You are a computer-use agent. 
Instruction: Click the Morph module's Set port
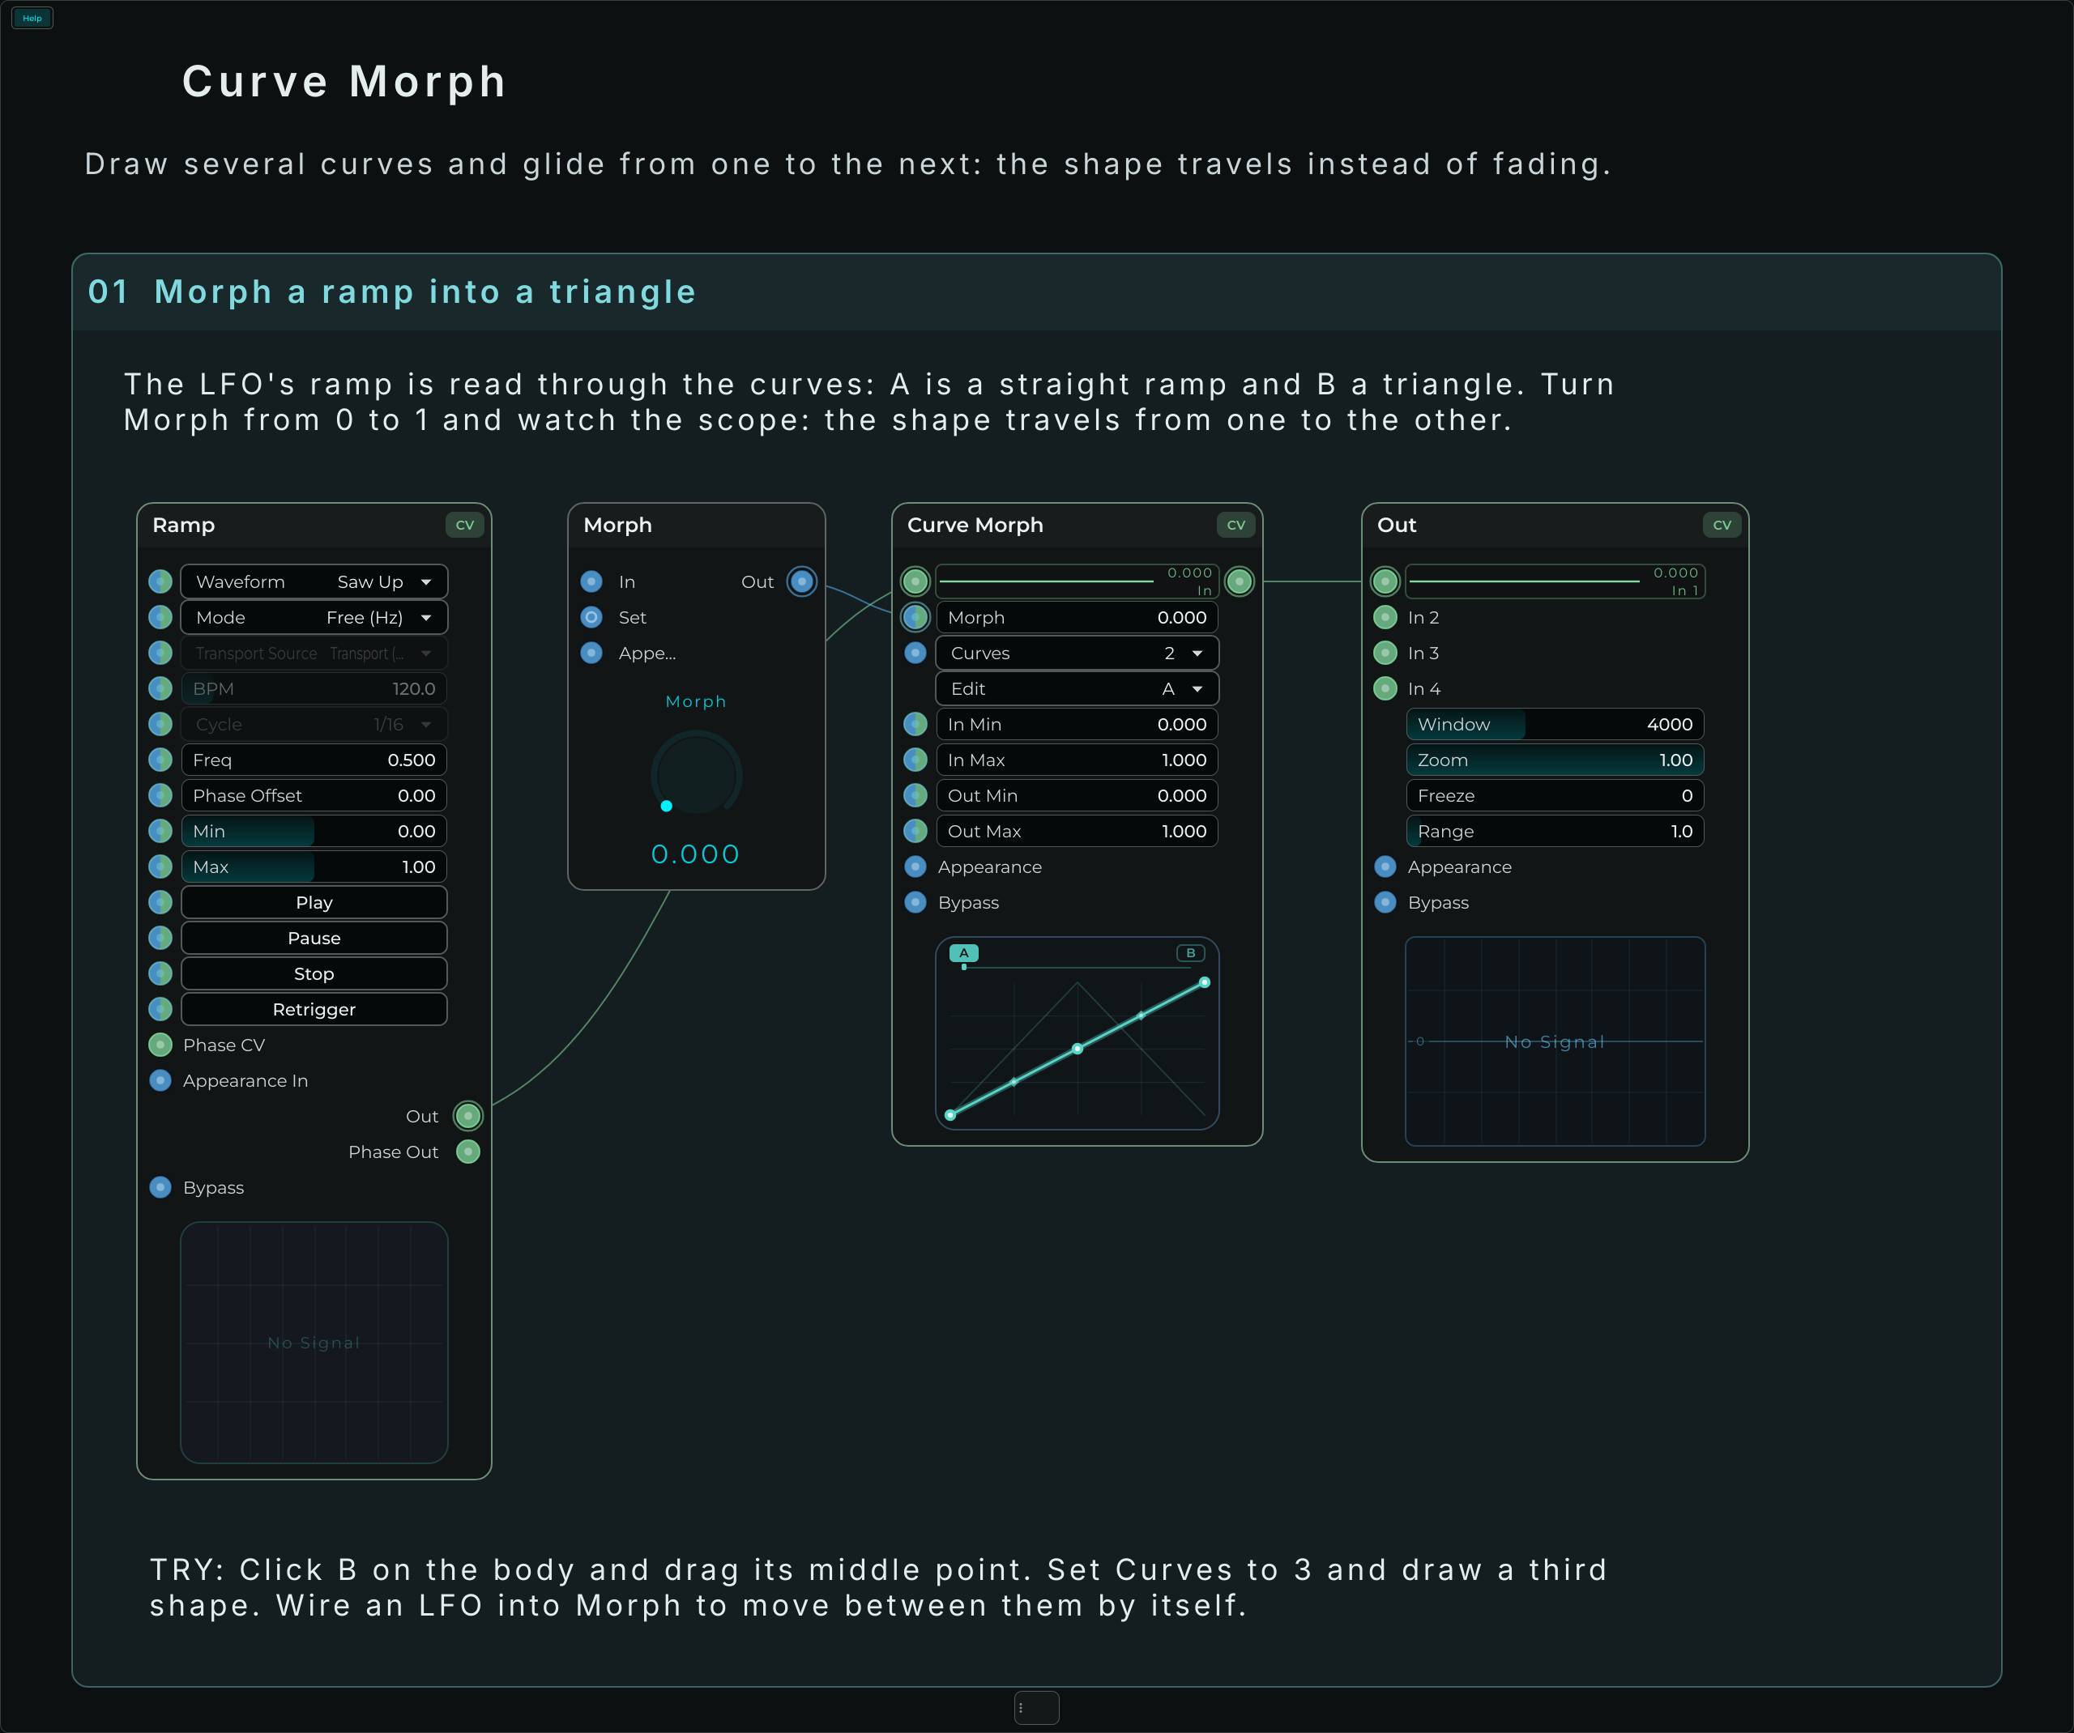pos(591,617)
